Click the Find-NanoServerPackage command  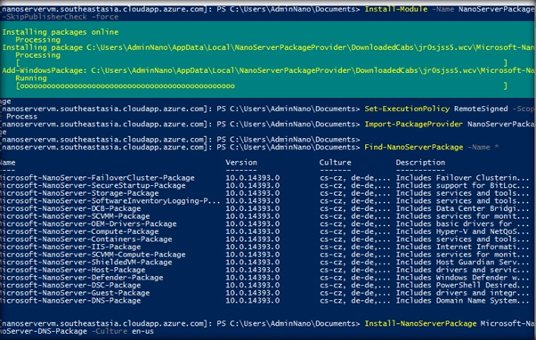click(414, 147)
